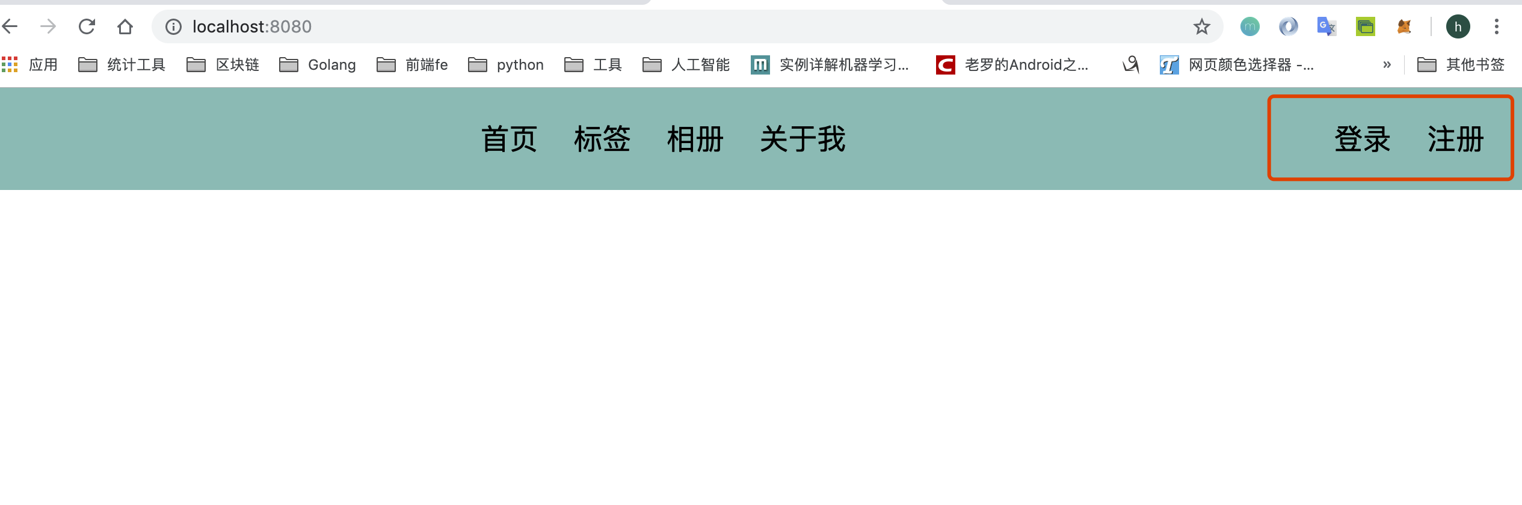
Task: Open the Golang bookmark folder
Action: point(318,64)
